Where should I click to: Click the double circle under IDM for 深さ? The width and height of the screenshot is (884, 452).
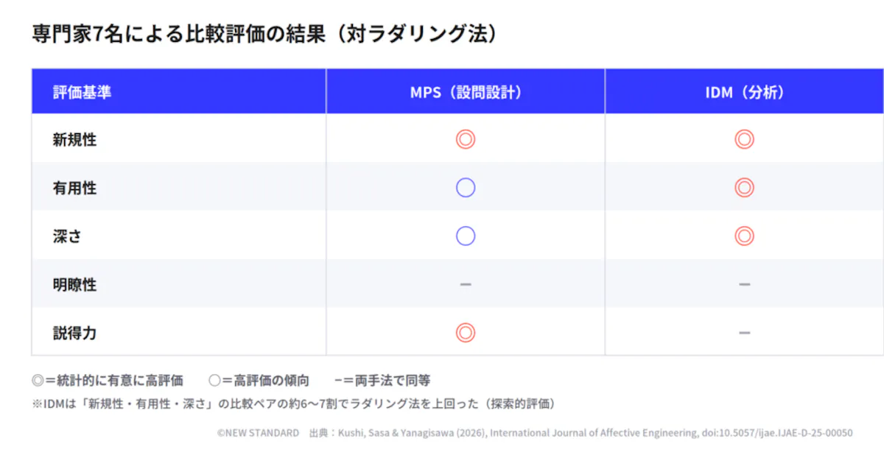click(745, 236)
